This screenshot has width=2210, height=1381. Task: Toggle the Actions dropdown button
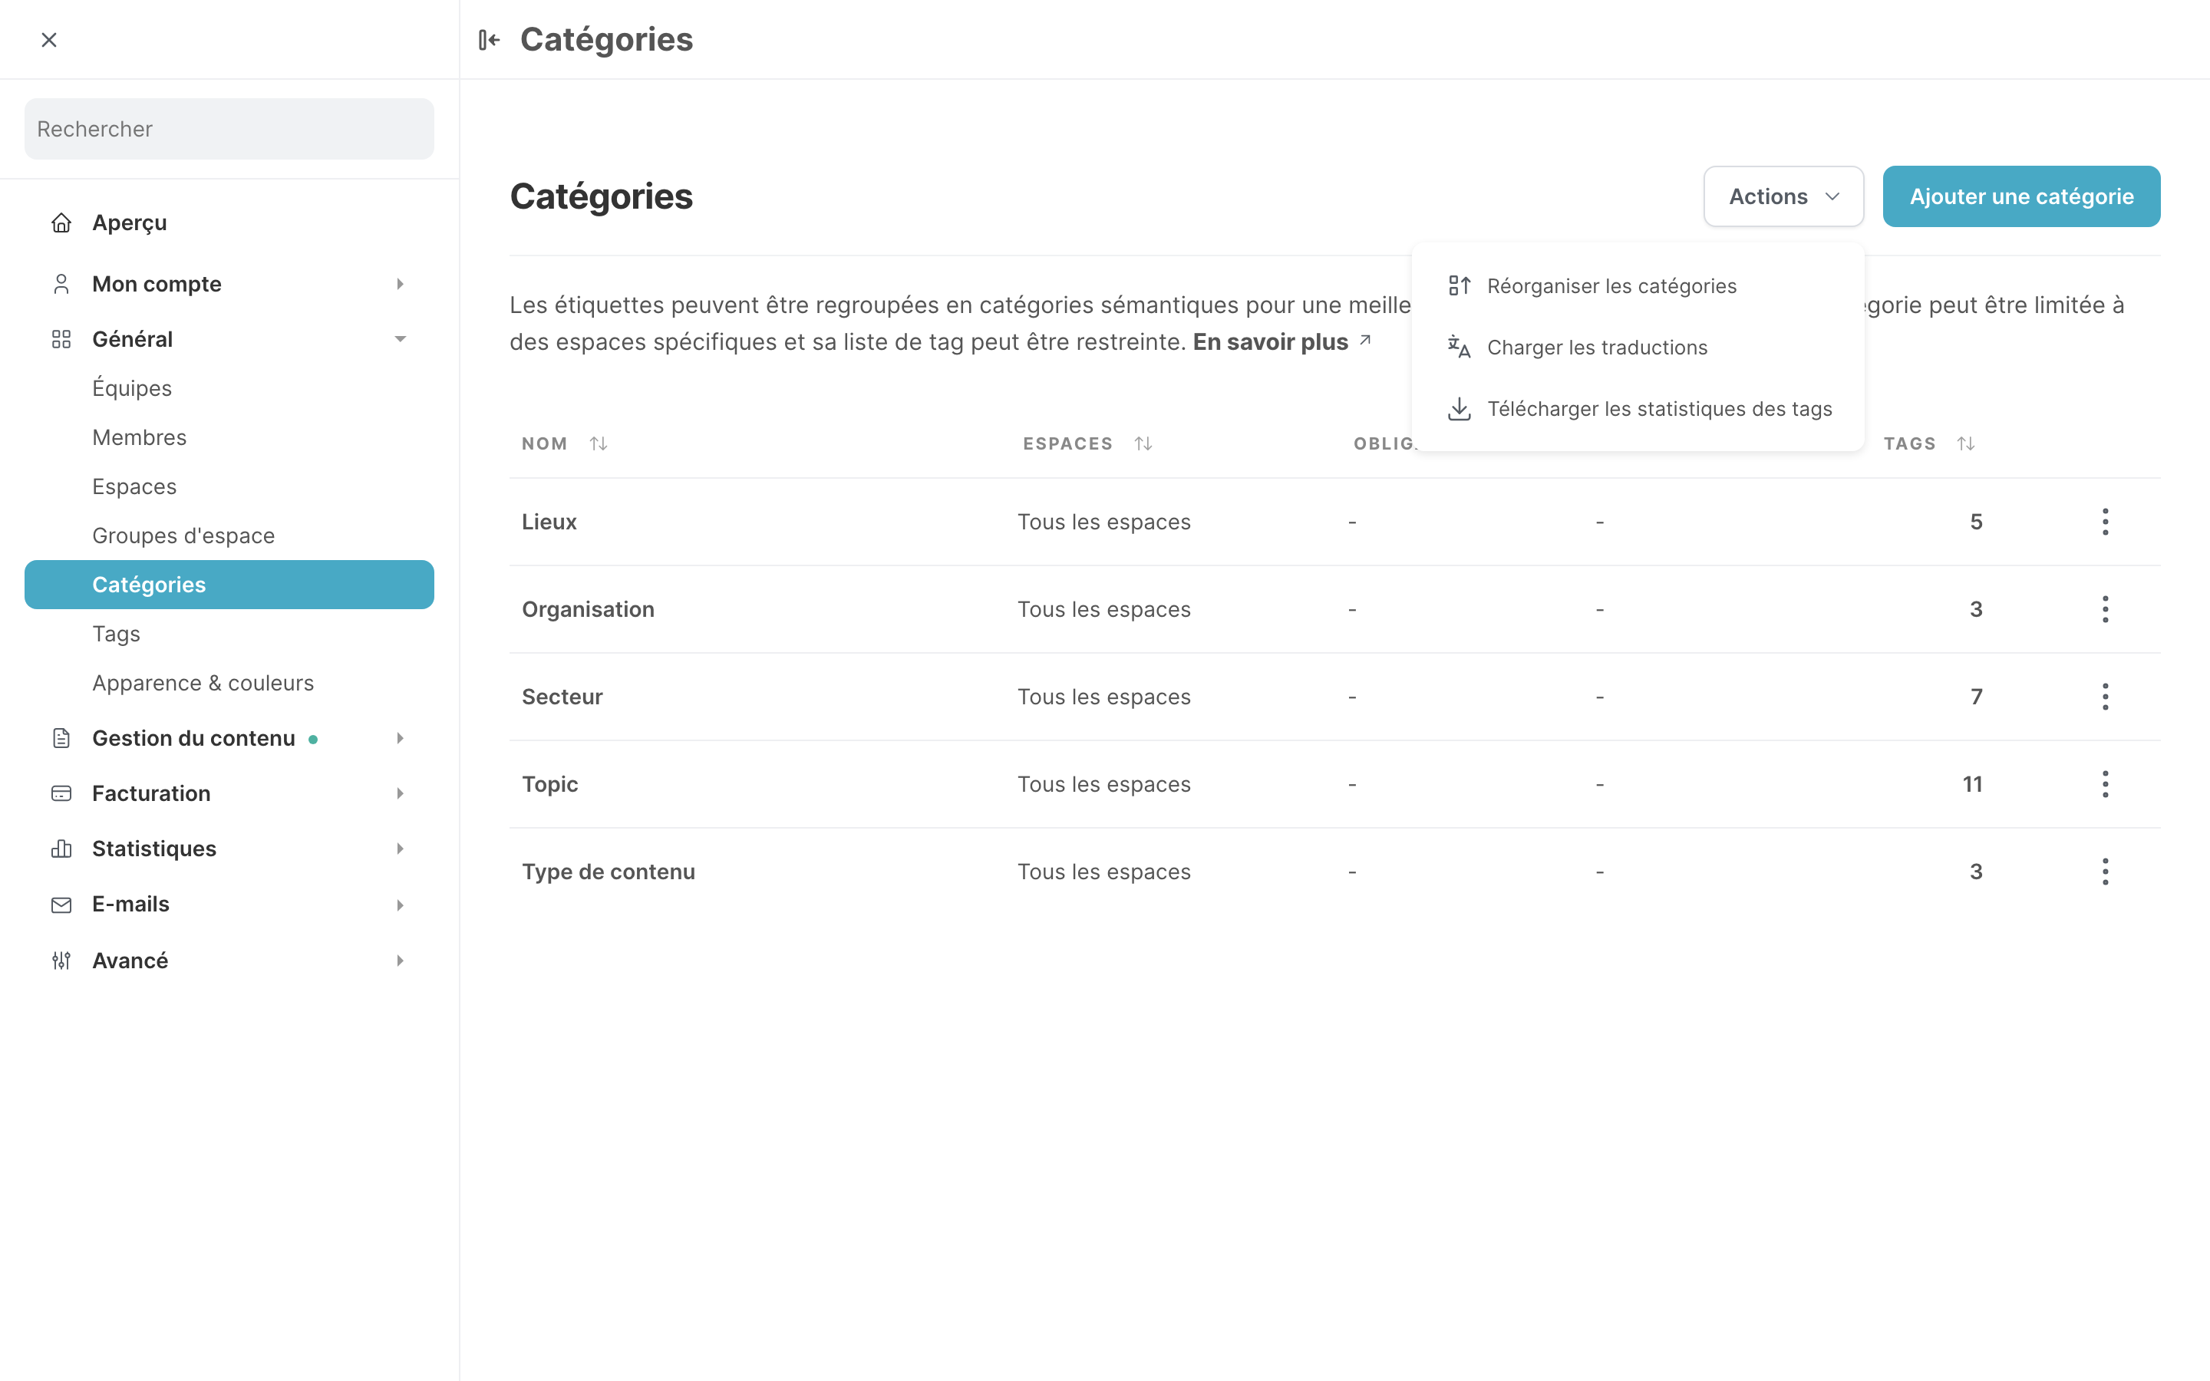pos(1783,196)
